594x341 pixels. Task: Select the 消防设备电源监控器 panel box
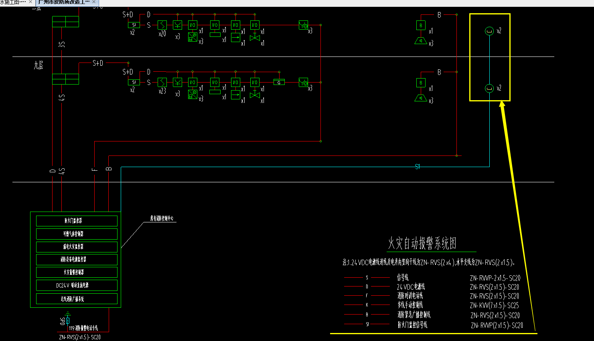coord(77,259)
